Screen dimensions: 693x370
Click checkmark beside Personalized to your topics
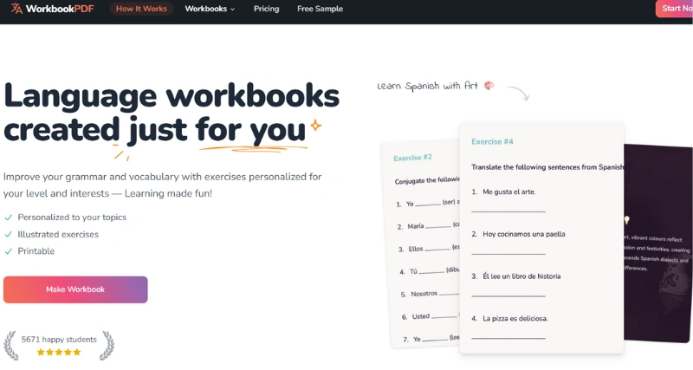pyautogui.click(x=9, y=217)
